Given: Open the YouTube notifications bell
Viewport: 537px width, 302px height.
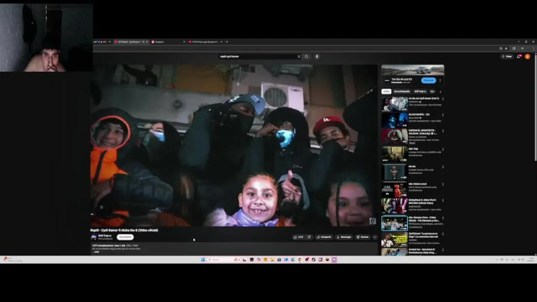Looking at the screenshot, I should click(x=520, y=56).
